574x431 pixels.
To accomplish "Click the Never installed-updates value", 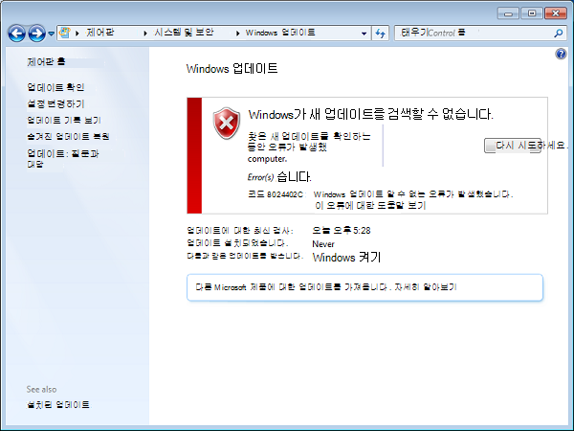I will coord(323,244).
